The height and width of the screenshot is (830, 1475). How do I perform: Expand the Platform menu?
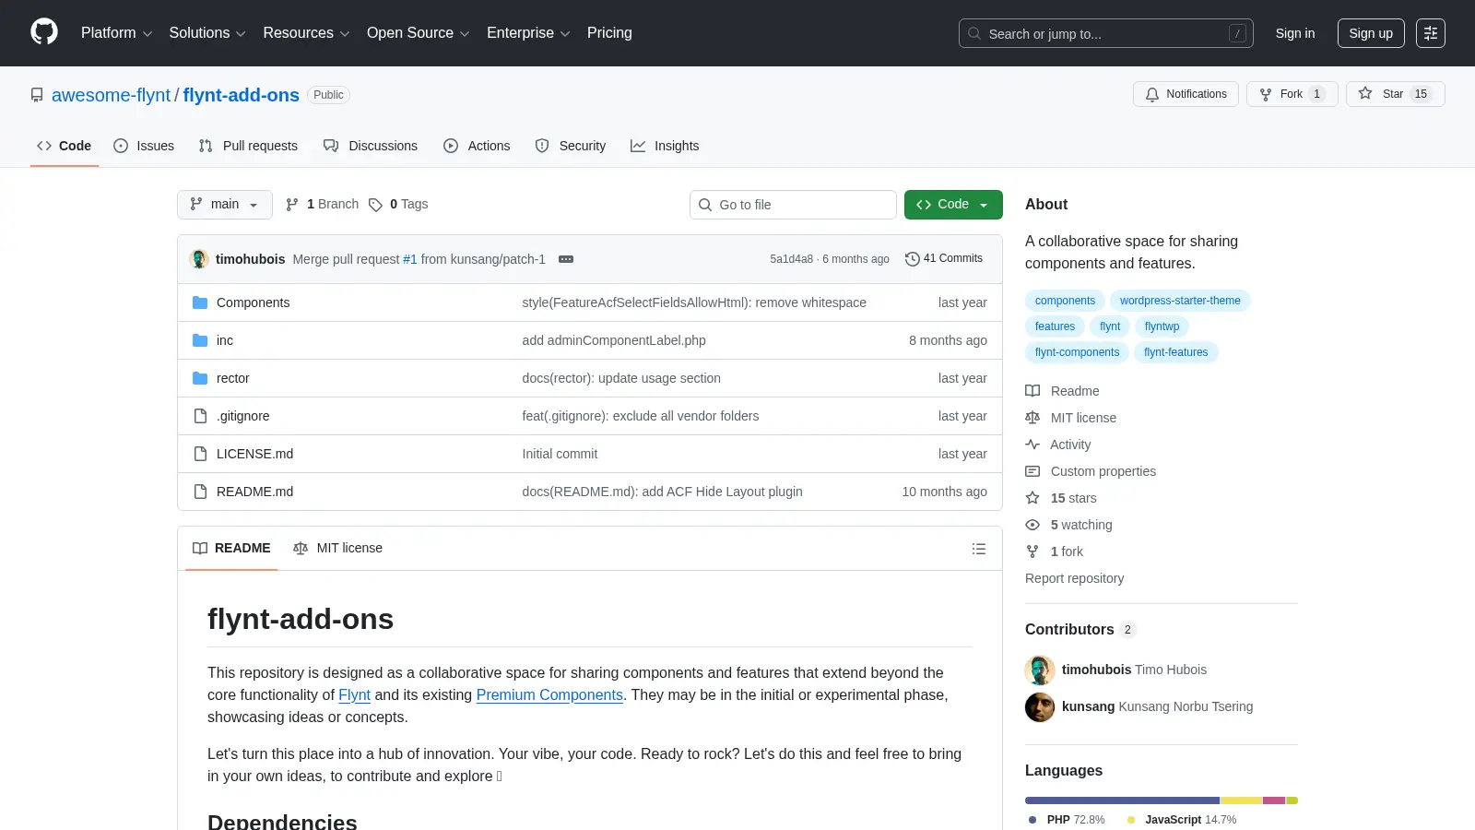(116, 33)
